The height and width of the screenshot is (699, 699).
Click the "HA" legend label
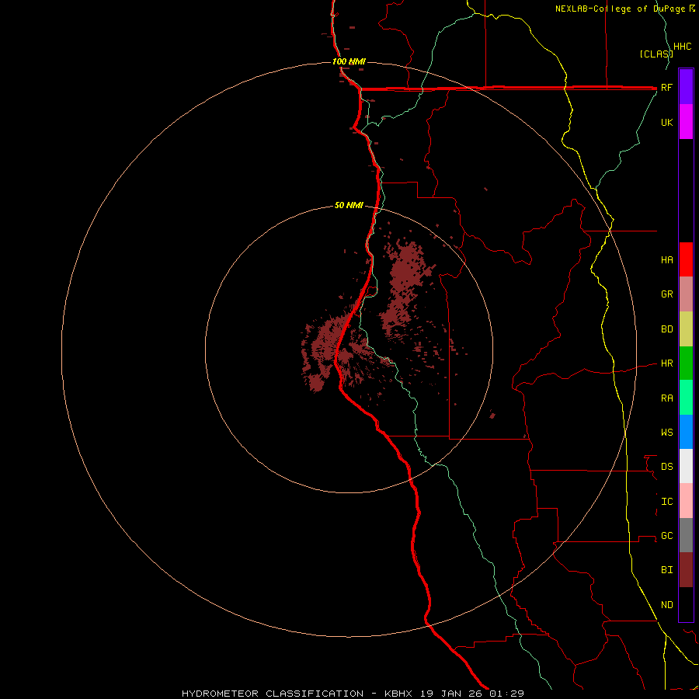pos(667,260)
